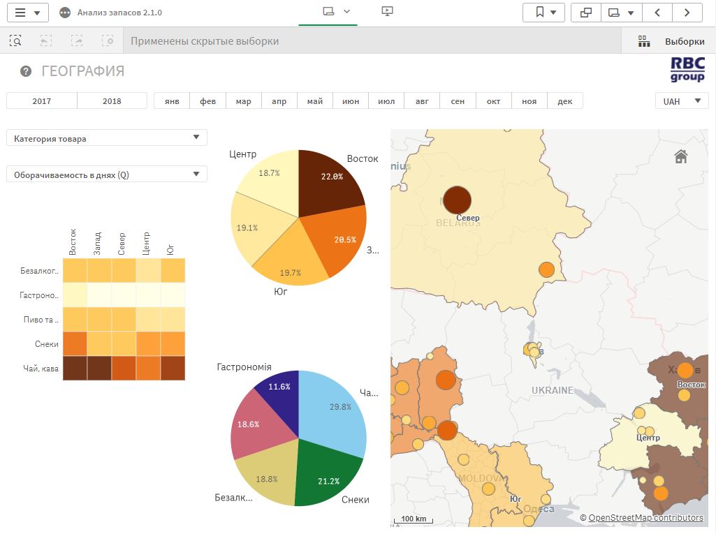Open the main hamburger navigation menu
Image resolution: width=716 pixels, height=534 pixels.
(28, 13)
